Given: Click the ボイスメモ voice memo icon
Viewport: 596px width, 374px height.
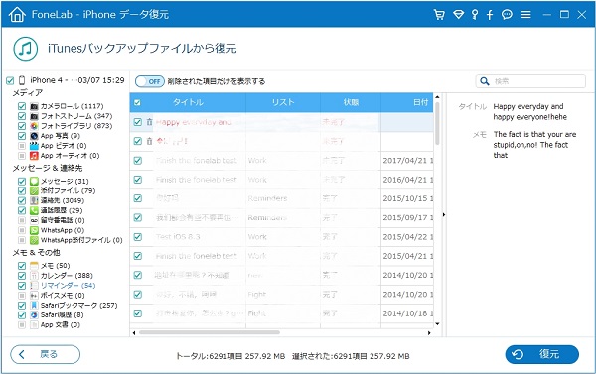Looking at the screenshot, I should (x=34, y=296).
